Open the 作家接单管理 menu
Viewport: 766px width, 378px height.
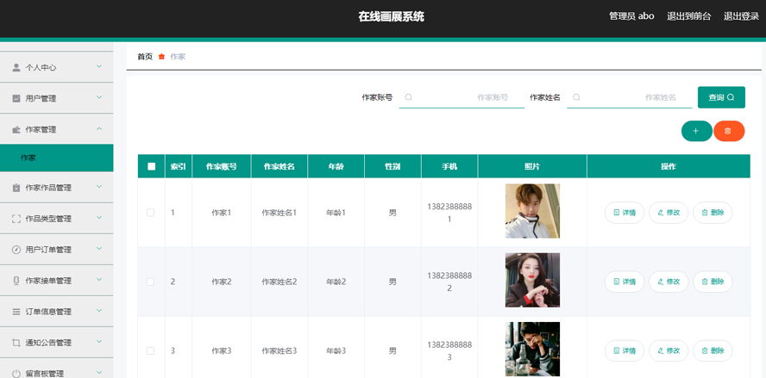(48, 281)
